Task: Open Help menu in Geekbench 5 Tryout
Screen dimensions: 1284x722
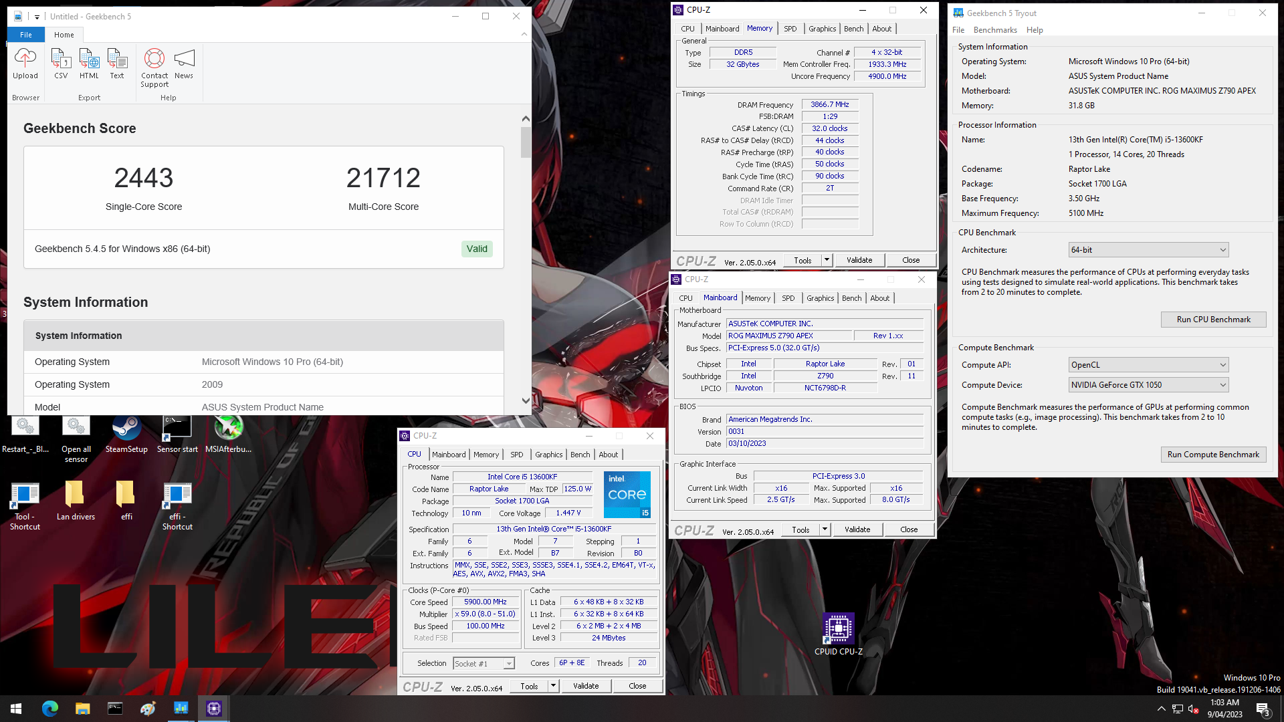Action: 1035,30
